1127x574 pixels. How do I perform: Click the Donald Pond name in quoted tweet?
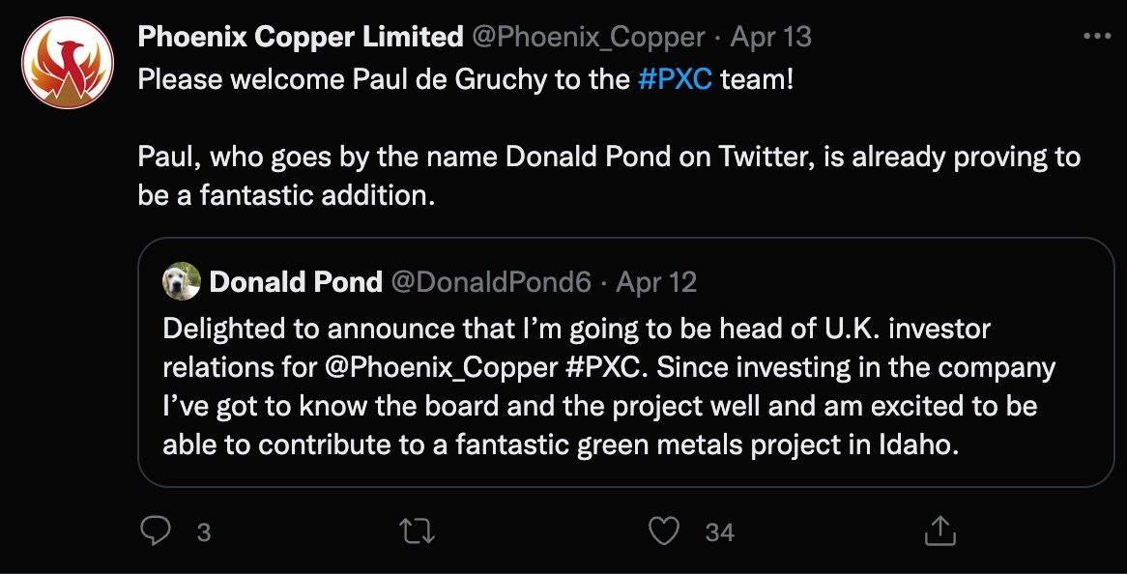pyautogui.click(x=296, y=281)
